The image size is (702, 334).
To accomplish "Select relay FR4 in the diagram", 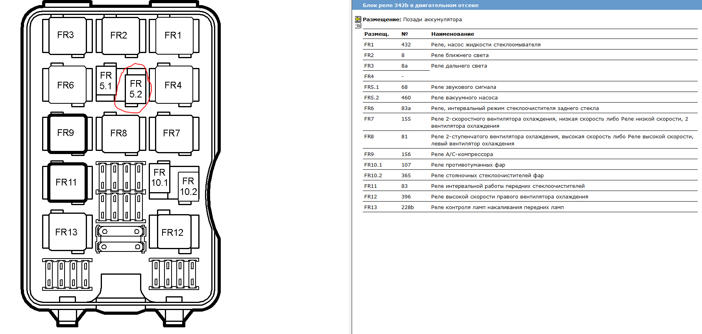I will click(174, 85).
